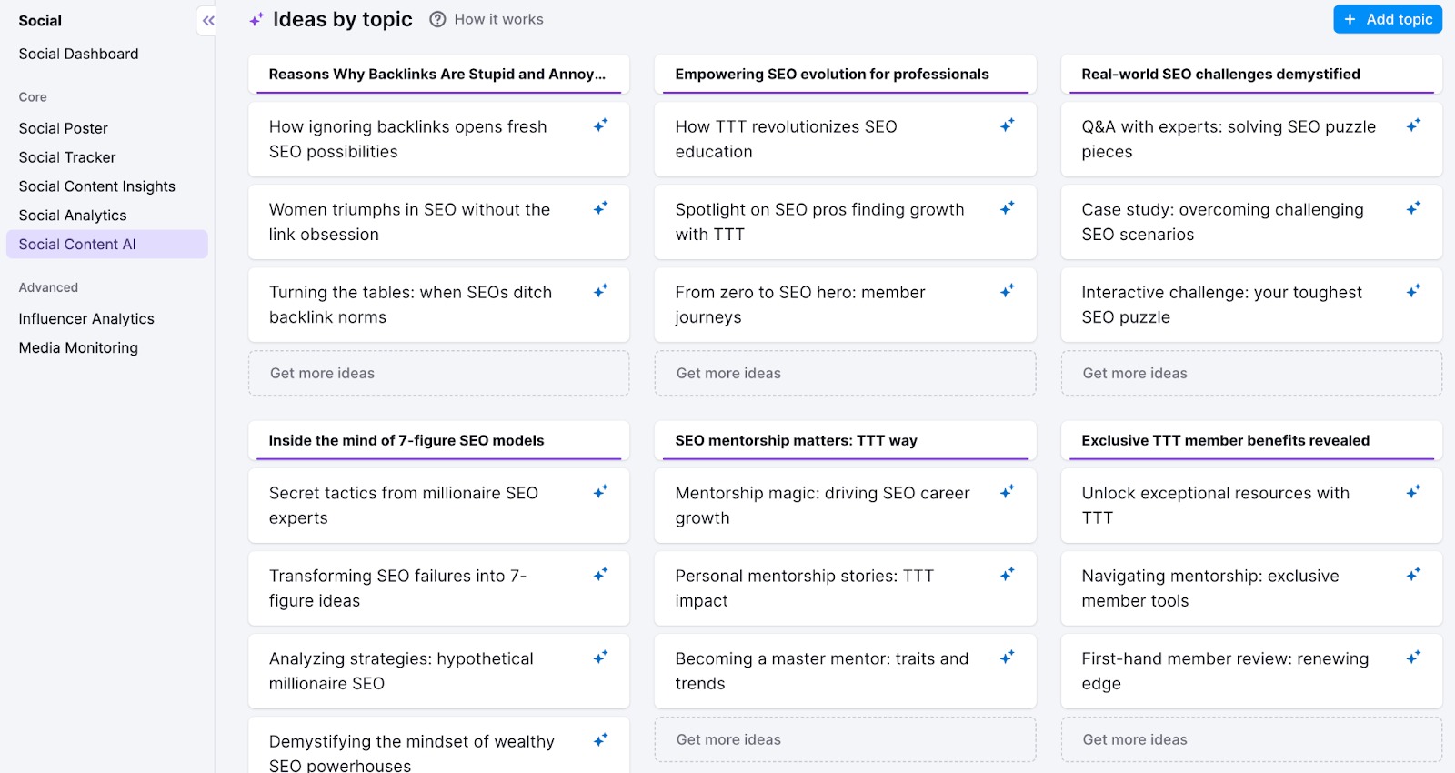Click sparkle icon for 'Mentorship magic' idea

(x=1007, y=492)
